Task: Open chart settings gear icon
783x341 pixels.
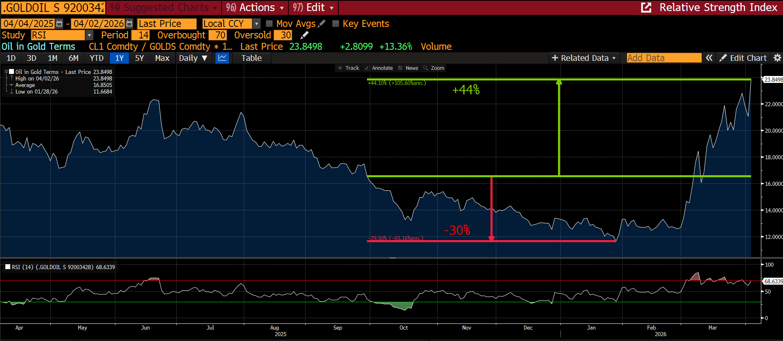Action: tap(777, 58)
